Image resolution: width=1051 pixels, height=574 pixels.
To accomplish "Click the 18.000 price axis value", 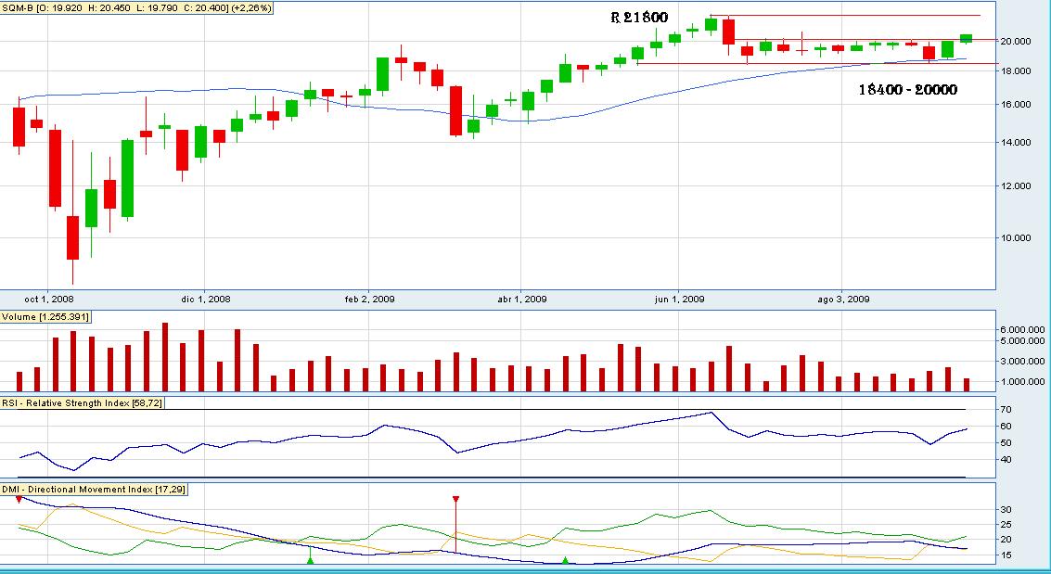I will coord(1016,71).
